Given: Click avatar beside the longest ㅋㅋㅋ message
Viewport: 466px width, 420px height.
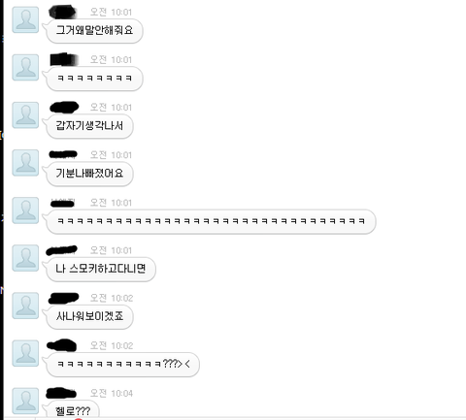Looking at the screenshot, I should [25, 210].
